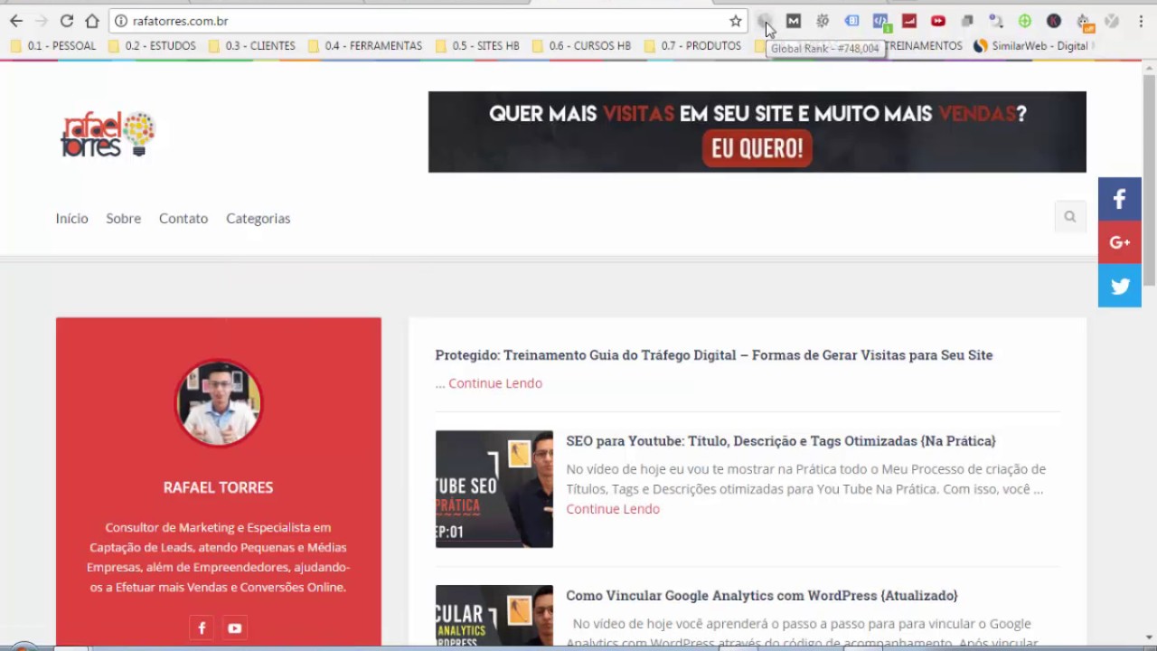Open the black circle K extension icon
Viewport: 1157px width, 651px height.
point(1054,21)
